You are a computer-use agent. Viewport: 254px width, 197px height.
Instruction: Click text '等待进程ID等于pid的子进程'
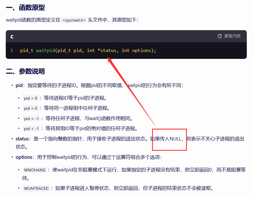pyautogui.click(x=74, y=98)
